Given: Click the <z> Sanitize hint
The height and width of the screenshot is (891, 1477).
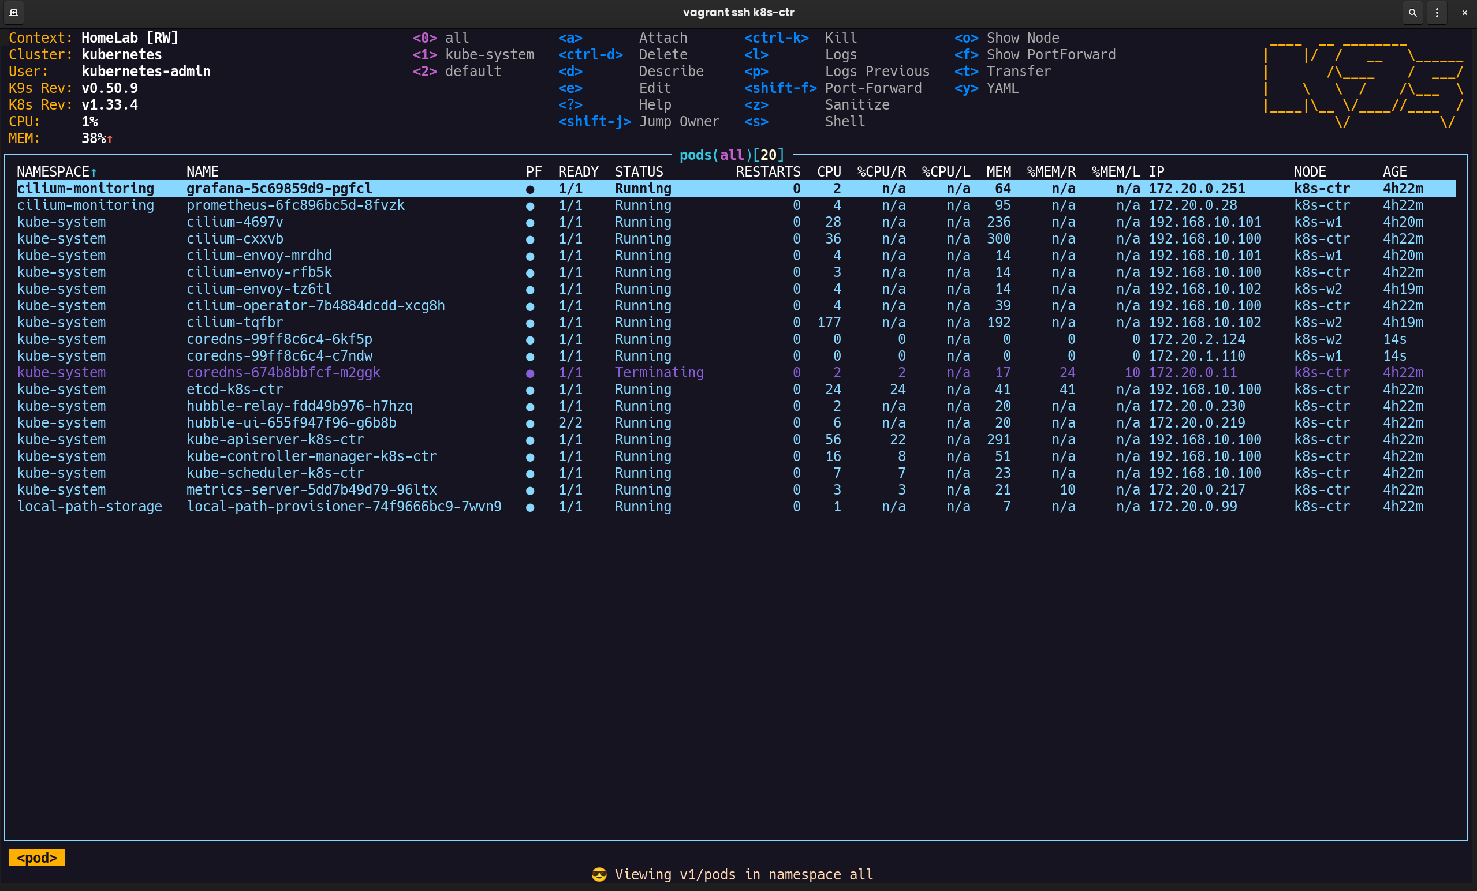Looking at the screenshot, I should click(817, 105).
